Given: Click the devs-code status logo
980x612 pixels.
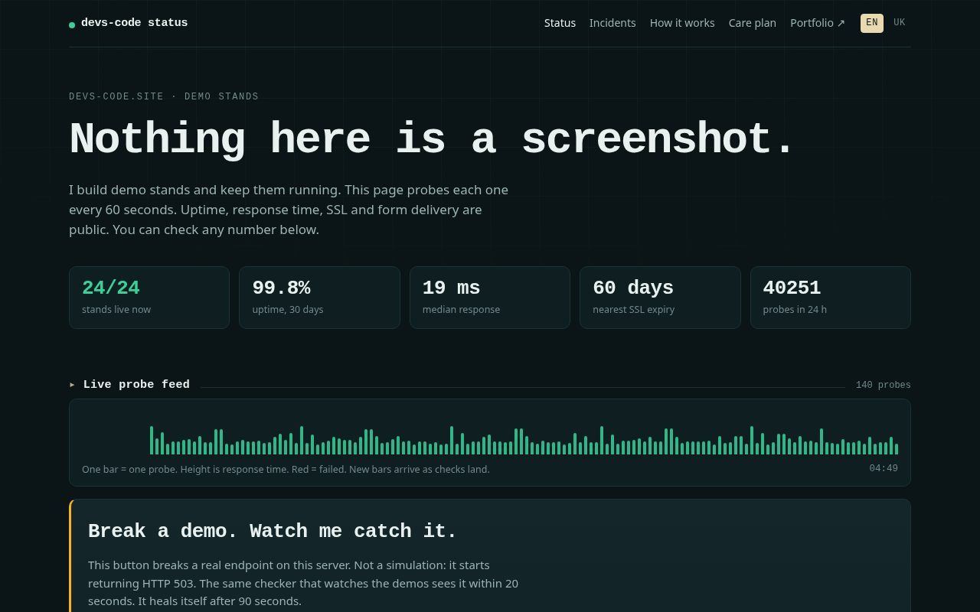Looking at the screenshot, I should tap(129, 23).
